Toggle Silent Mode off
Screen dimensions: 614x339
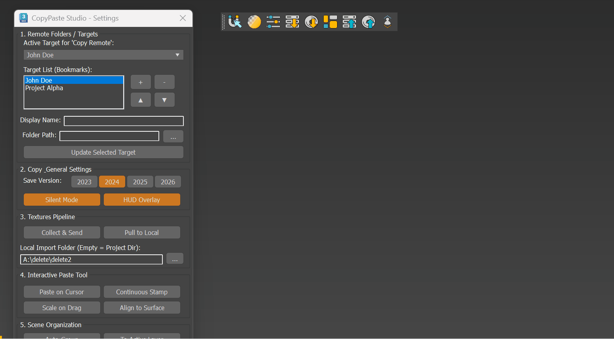tap(62, 200)
